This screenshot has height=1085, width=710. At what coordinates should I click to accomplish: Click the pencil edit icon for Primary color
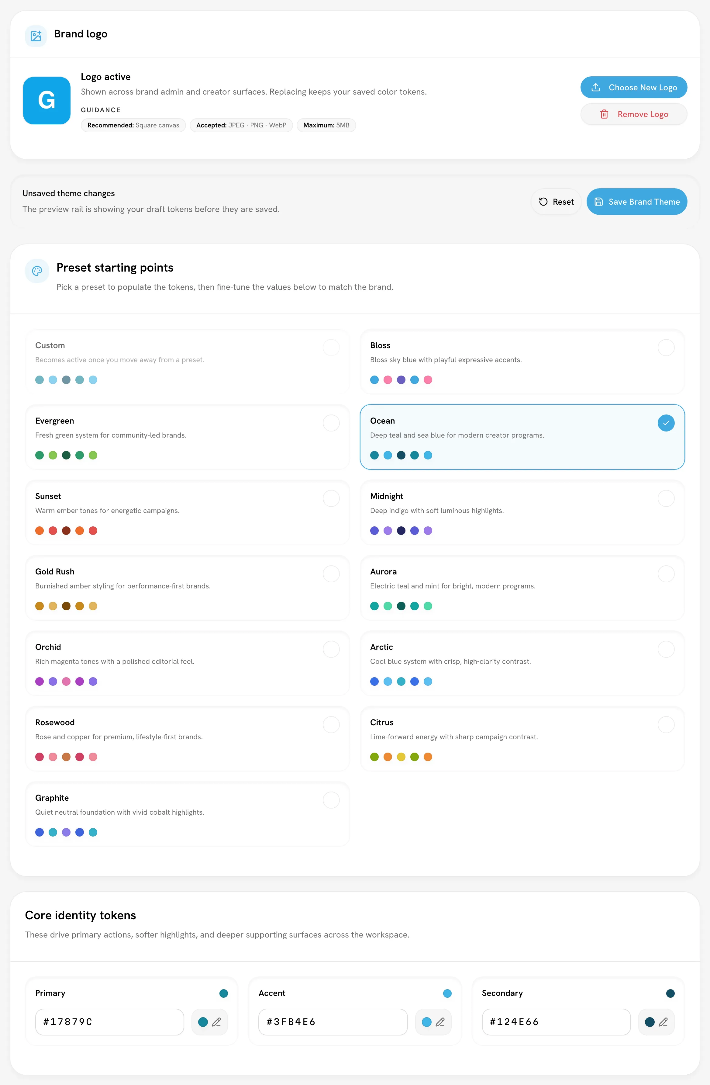pyautogui.click(x=216, y=1022)
